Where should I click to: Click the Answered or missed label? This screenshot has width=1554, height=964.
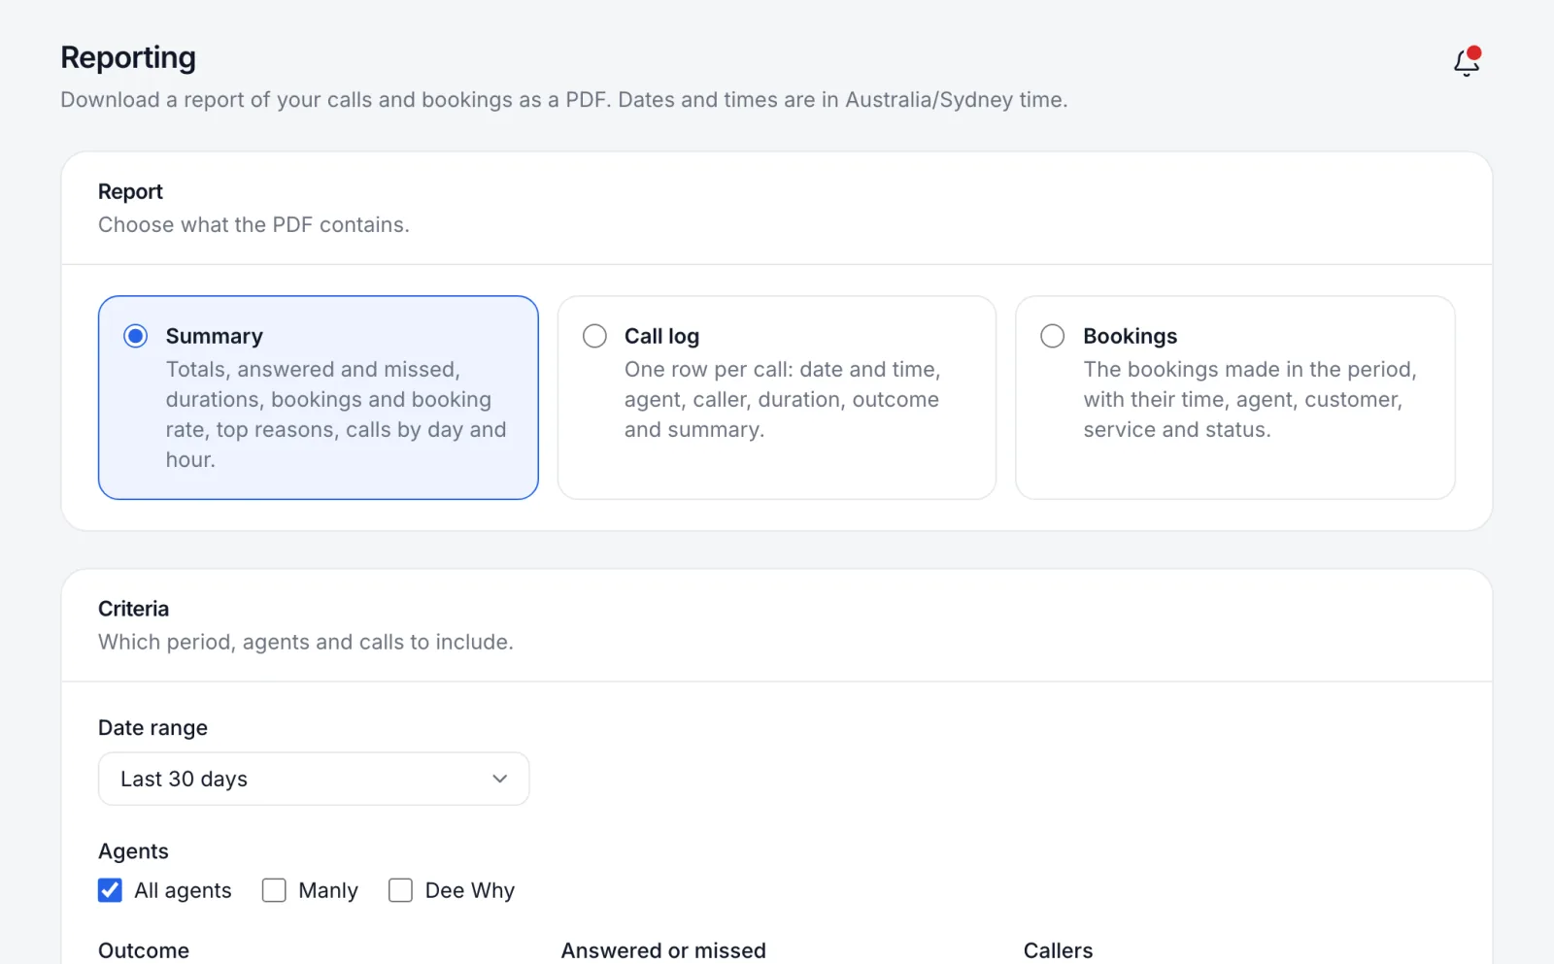coord(663,950)
